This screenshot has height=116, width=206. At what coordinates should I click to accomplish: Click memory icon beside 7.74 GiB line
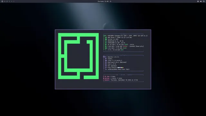[106, 48]
